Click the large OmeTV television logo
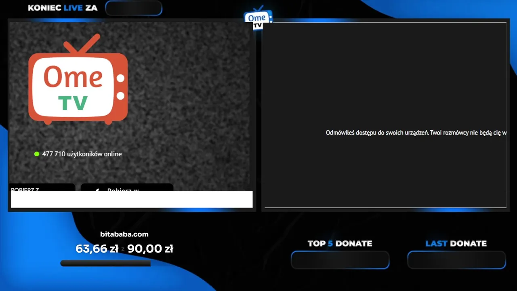Image resolution: width=517 pixels, height=291 pixels. click(78, 79)
